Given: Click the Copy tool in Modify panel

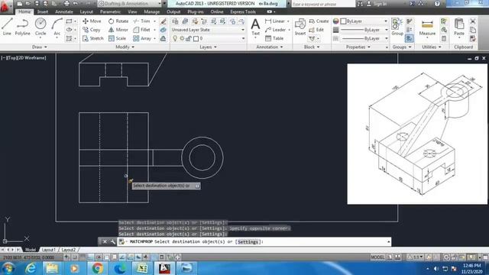Looking at the screenshot, I should pos(92,30).
